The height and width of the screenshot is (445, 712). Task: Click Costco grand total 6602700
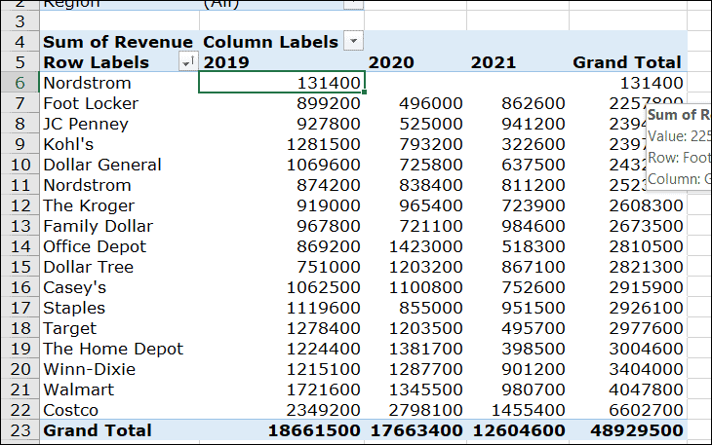(x=646, y=410)
